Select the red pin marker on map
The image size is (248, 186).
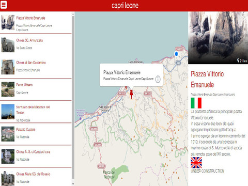131,94
